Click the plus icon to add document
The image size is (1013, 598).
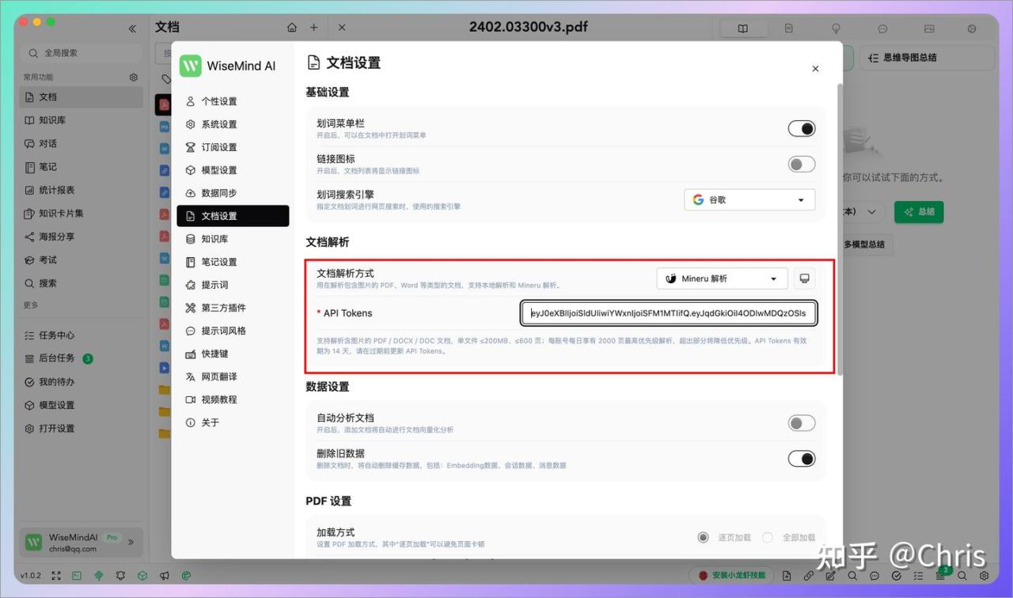pos(313,28)
